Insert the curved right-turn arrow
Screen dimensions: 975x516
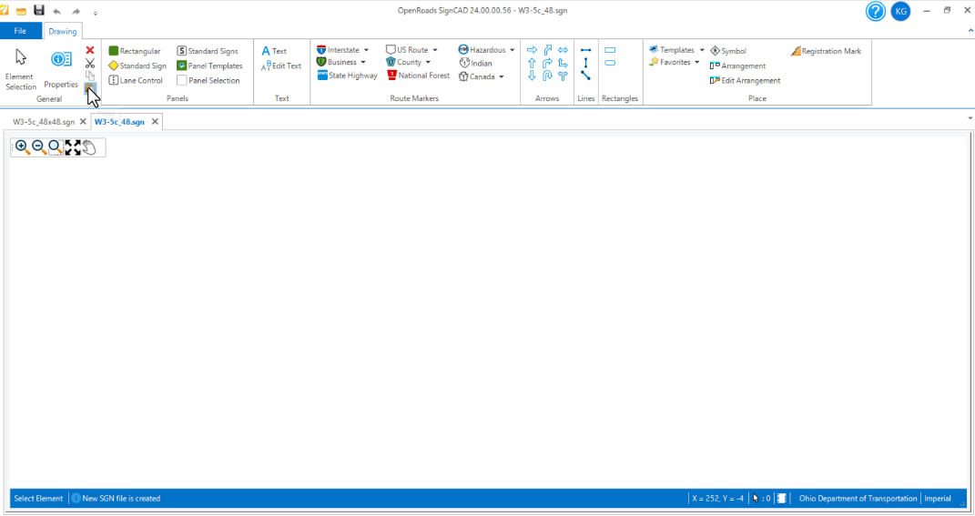[x=547, y=63]
